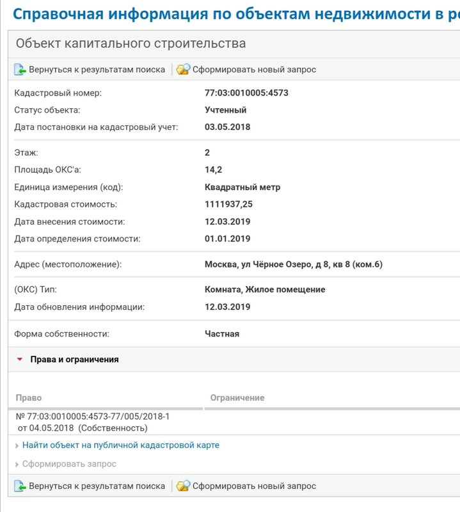This screenshot has width=460, height=512.
Task: Click the 'Права и ограничения' section title
Action: (x=74, y=359)
